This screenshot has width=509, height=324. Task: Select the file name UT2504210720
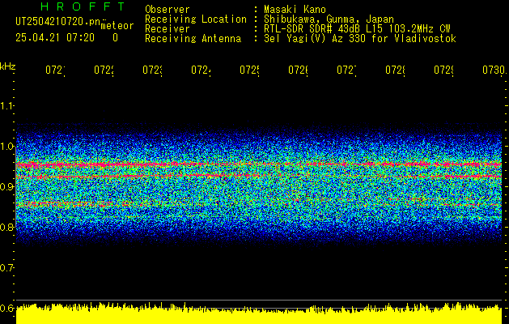57,22
